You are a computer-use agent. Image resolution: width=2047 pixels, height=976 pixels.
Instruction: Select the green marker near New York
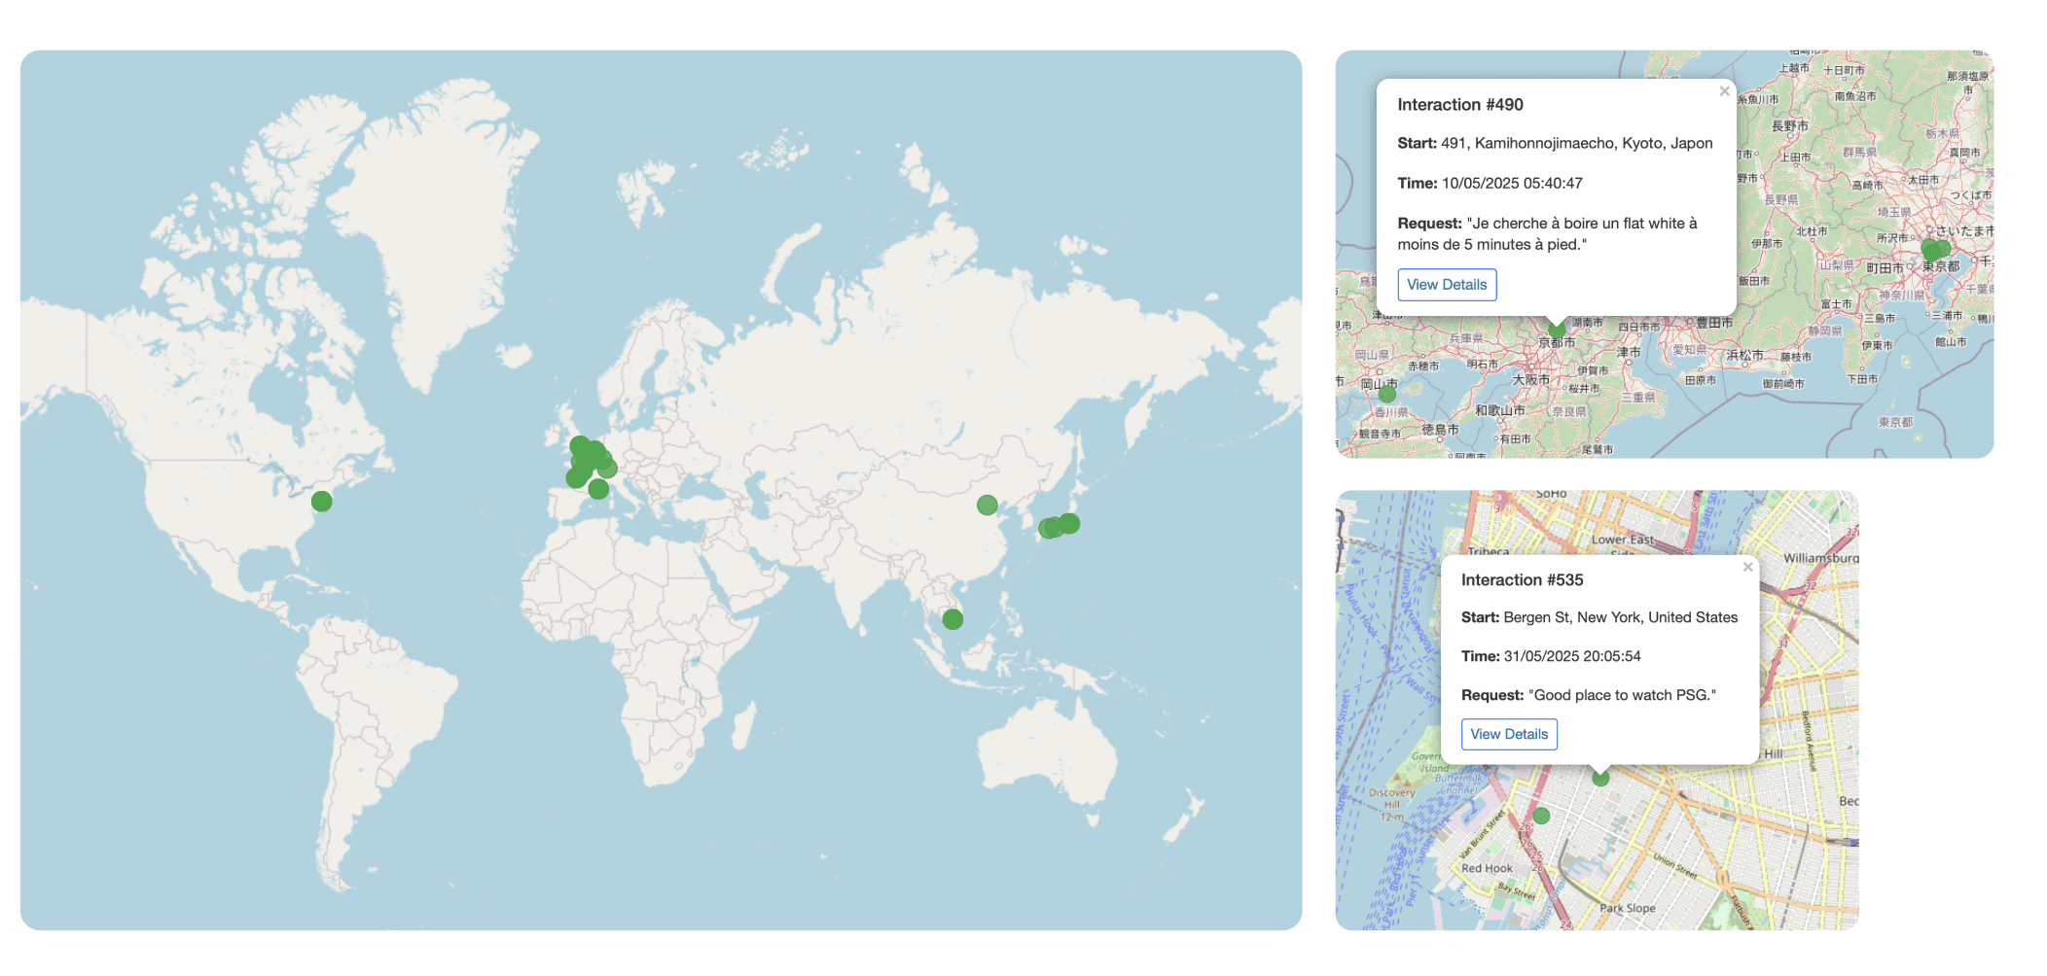tap(321, 500)
